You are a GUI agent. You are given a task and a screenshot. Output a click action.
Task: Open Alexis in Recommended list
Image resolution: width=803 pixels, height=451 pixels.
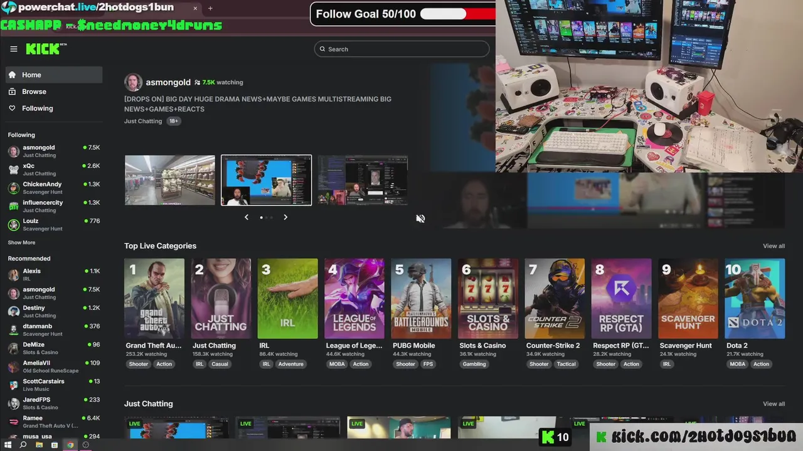coord(54,274)
